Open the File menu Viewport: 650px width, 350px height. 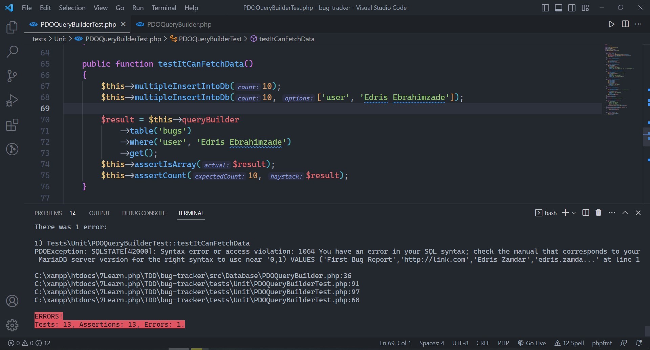[27, 8]
